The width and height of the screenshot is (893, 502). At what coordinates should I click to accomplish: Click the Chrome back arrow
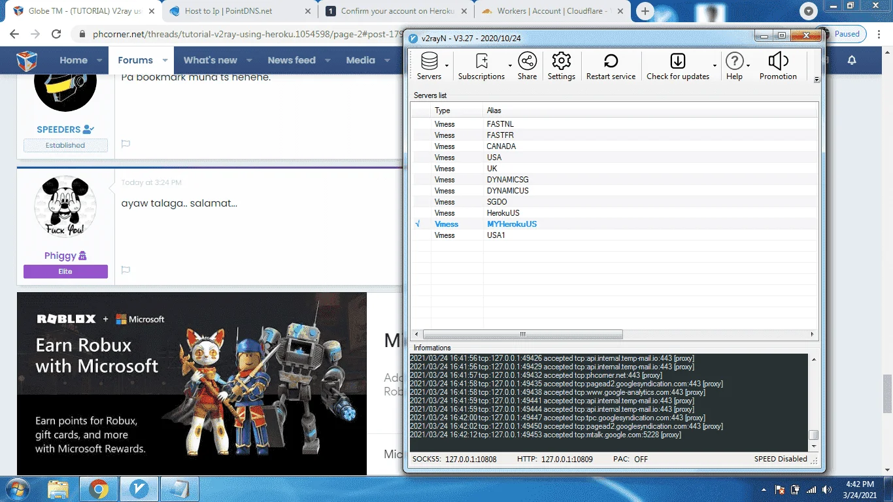coord(14,34)
